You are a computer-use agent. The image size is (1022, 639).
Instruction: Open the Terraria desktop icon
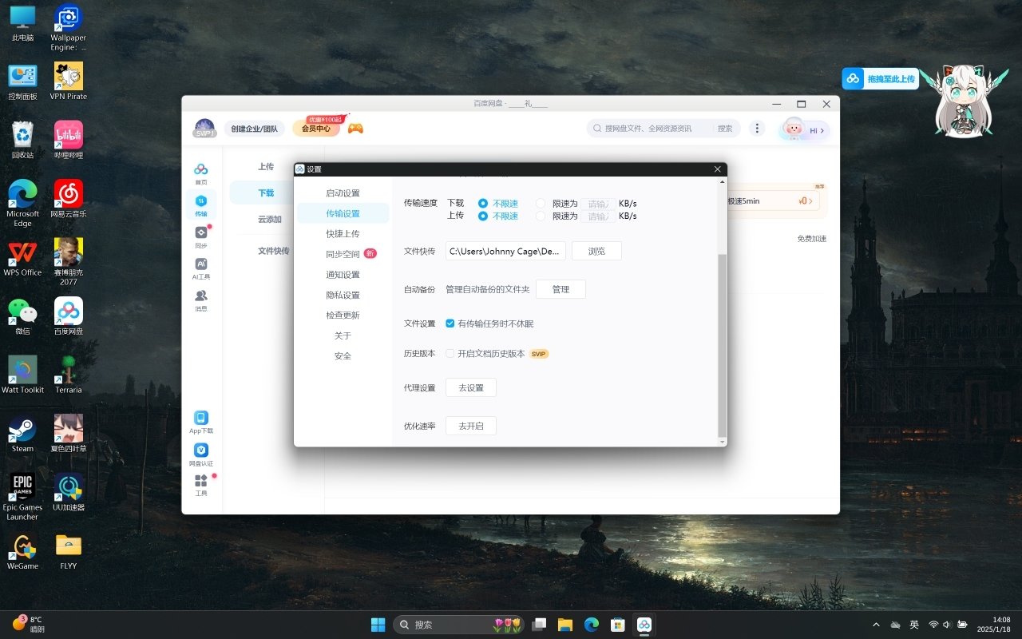pyautogui.click(x=69, y=375)
